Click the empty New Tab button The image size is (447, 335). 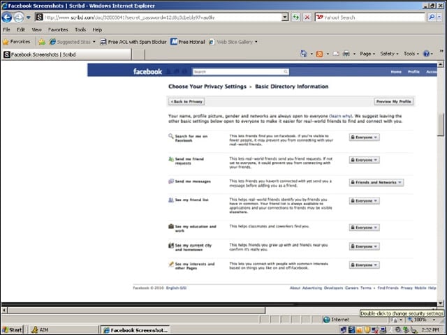pyautogui.click(x=138, y=54)
